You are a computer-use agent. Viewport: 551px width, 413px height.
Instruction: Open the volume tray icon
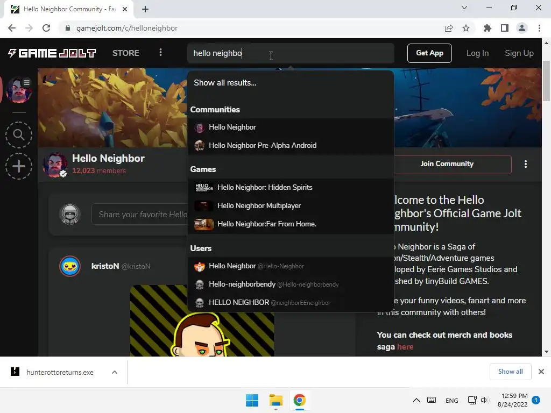click(x=485, y=400)
